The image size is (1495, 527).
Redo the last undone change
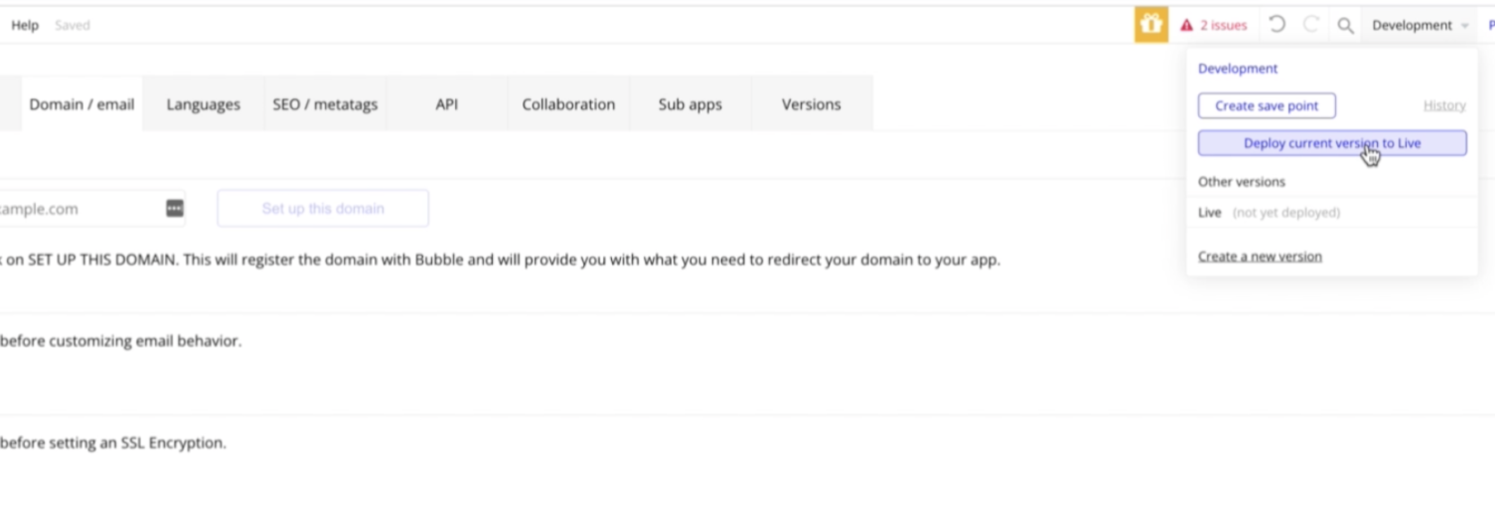[1311, 25]
